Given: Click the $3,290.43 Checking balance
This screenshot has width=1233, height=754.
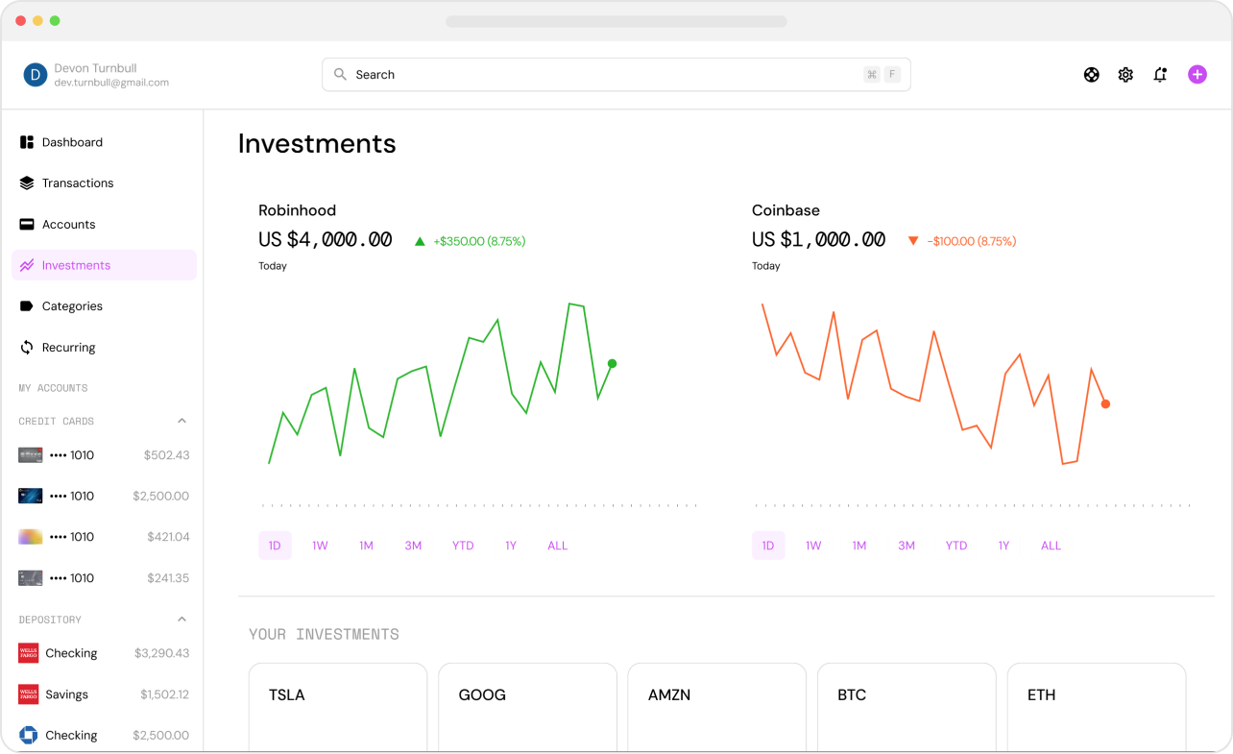Looking at the screenshot, I should 162,653.
